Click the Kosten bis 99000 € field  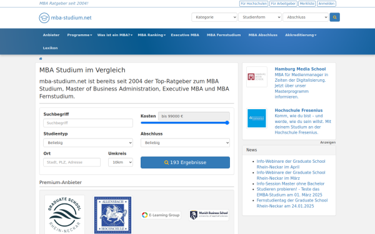(194, 116)
